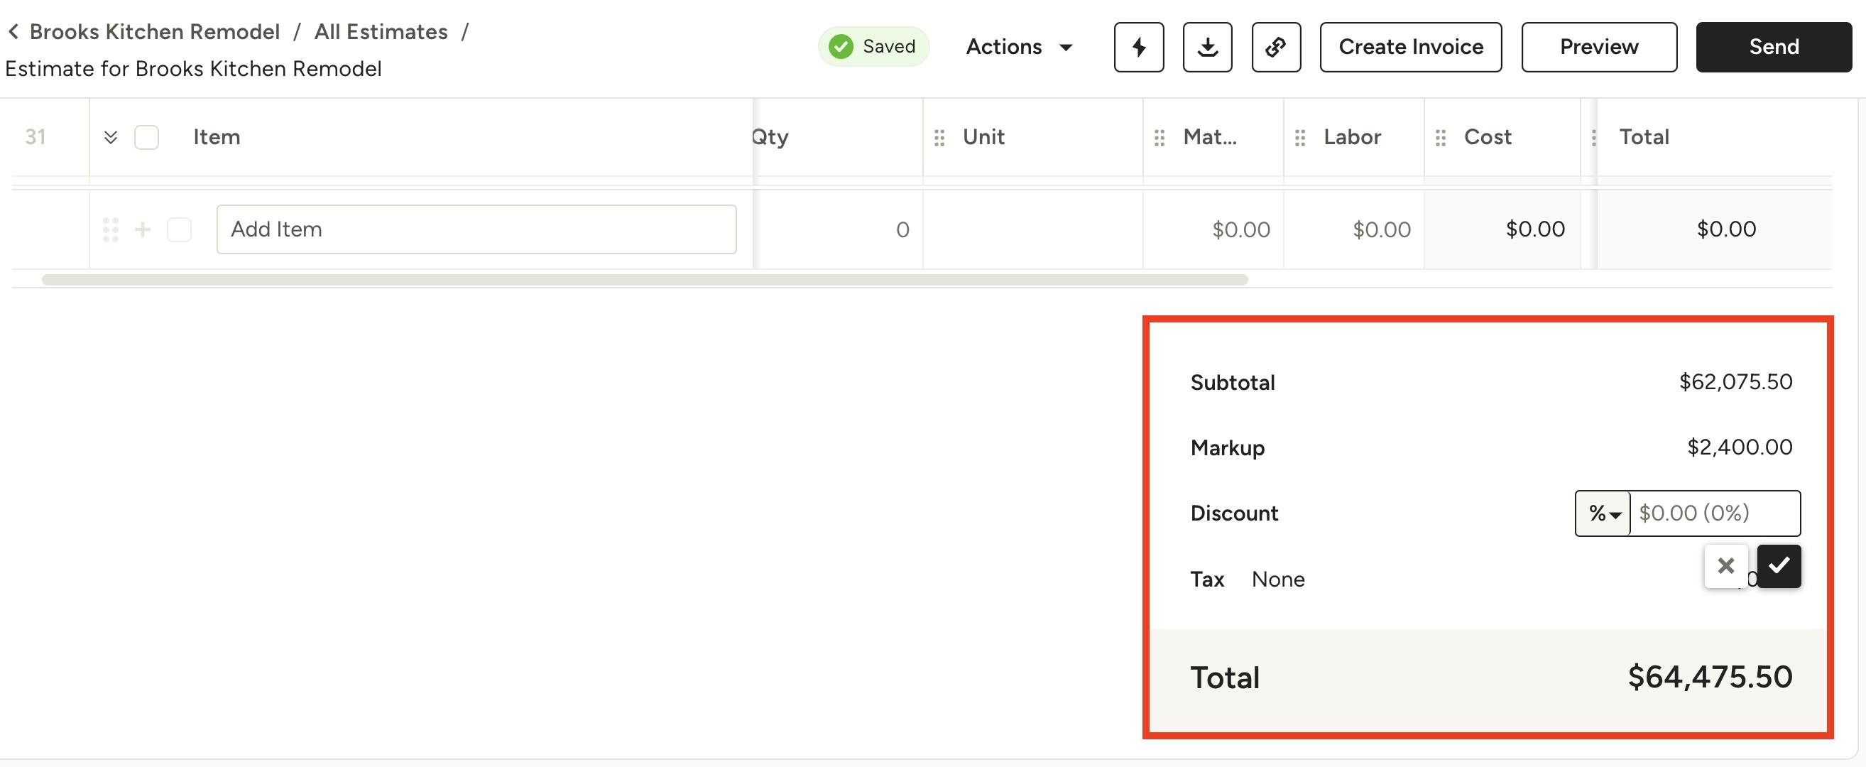Toggle the select-all checkbox in the header
Screen dimensions: 1866x767
pyautogui.click(x=146, y=137)
